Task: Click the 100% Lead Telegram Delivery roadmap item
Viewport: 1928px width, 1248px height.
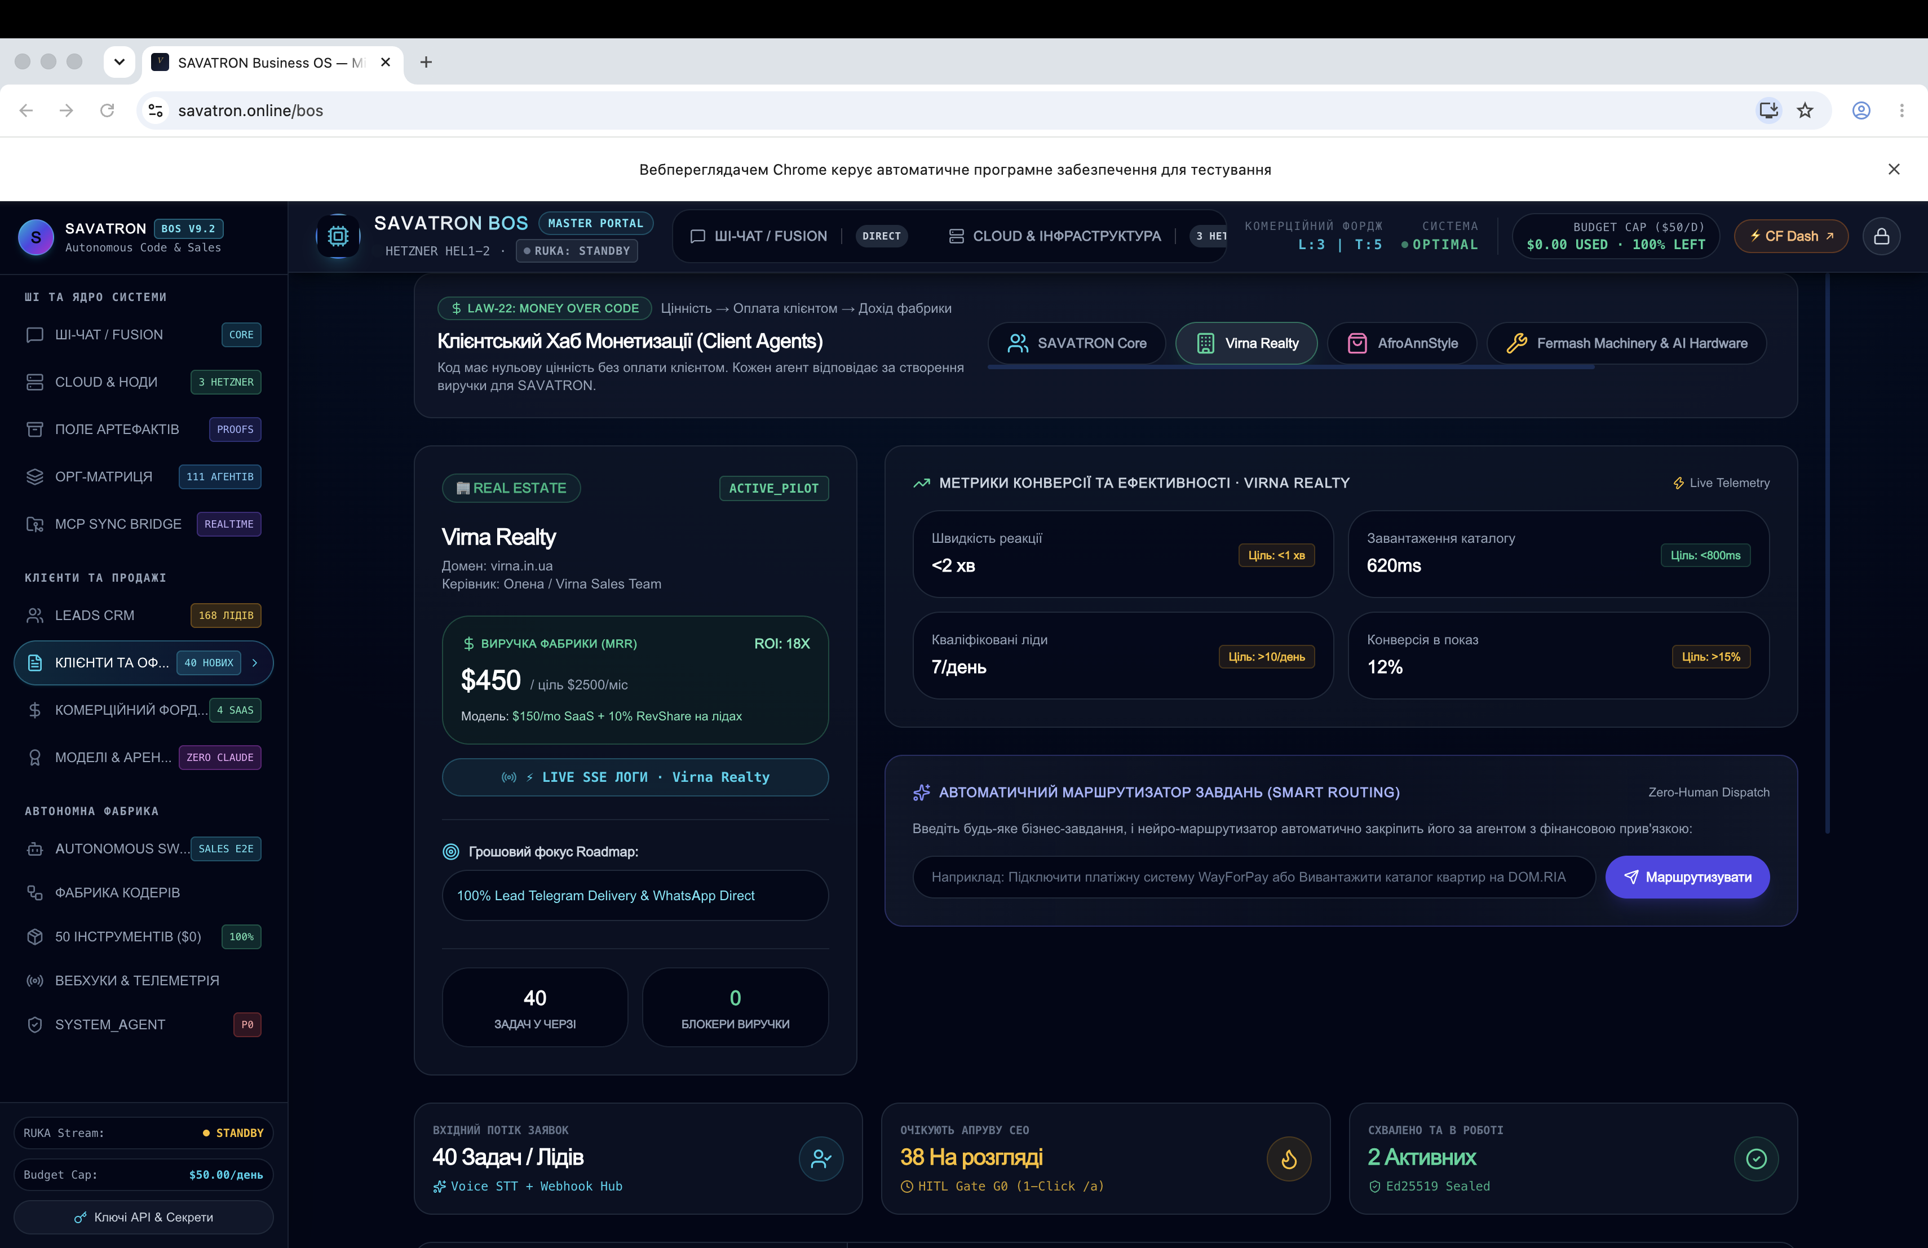Action: pyautogui.click(x=635, y=896)
